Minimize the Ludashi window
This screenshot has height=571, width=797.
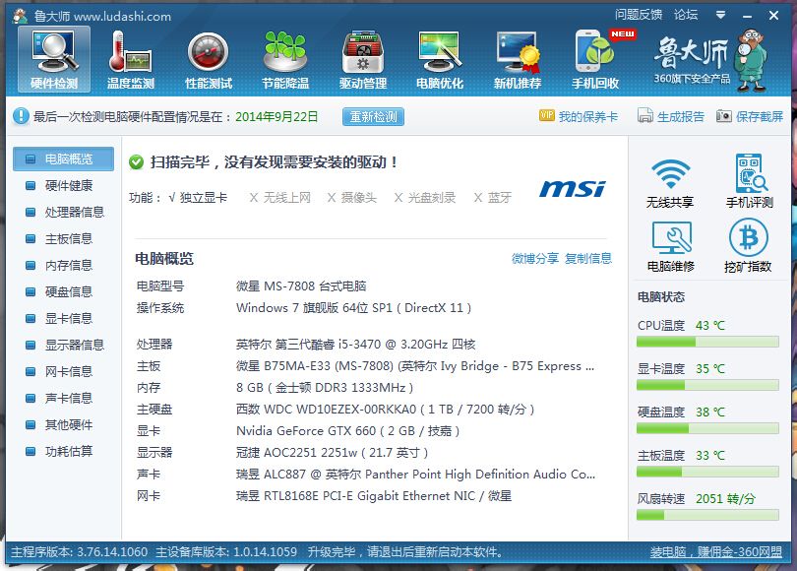pos(747,16)
